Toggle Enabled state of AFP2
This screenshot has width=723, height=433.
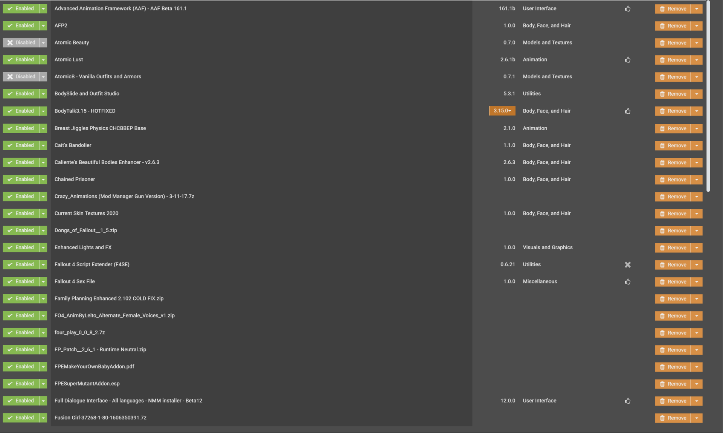point(21,26)
